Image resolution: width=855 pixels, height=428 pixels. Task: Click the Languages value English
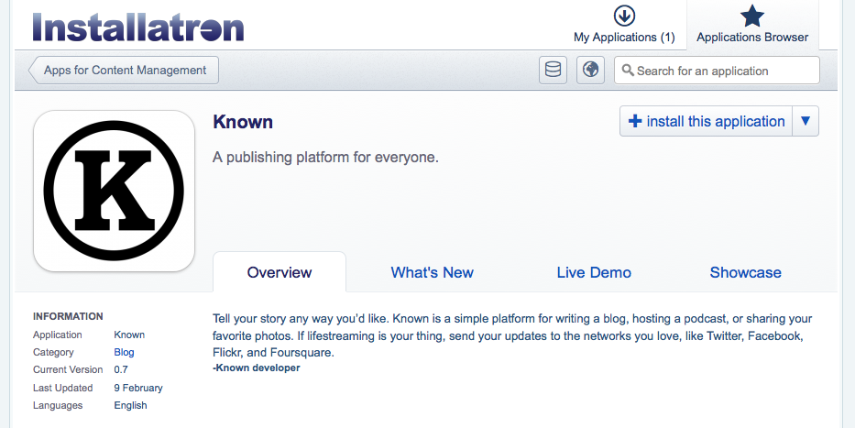tap(130, 405)
